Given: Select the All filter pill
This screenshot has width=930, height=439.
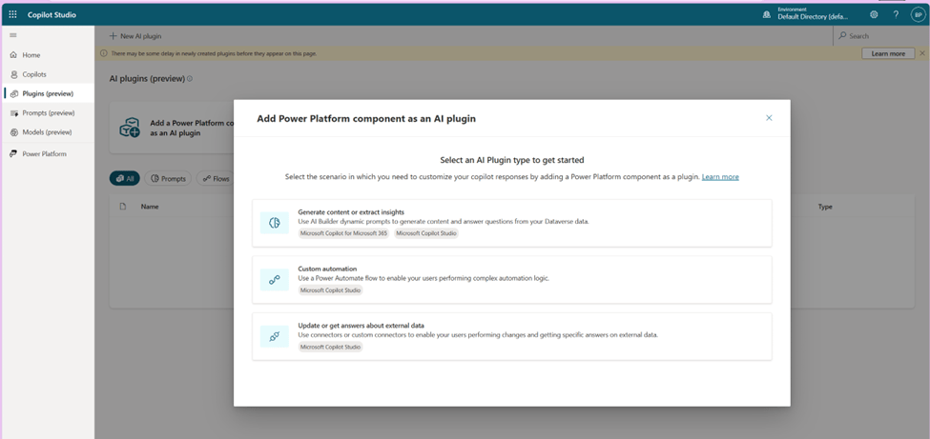Looking at the screenshot, I should (x=125, y=179).
